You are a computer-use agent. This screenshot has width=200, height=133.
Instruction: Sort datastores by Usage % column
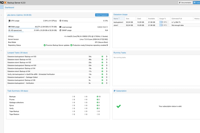point(164,19)
